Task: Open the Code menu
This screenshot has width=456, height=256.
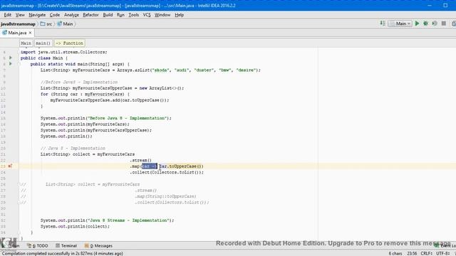Action: (x=54, y=15)
